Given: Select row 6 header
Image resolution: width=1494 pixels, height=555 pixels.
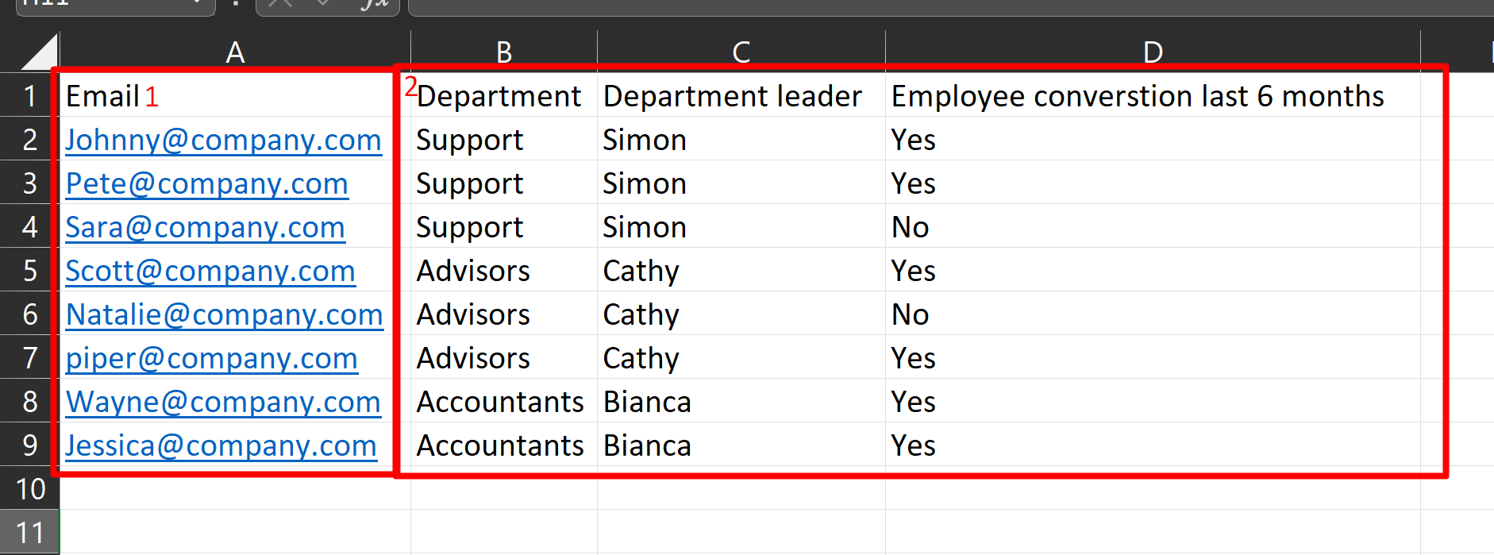Looking at the screenshot, I should (29, 314).
